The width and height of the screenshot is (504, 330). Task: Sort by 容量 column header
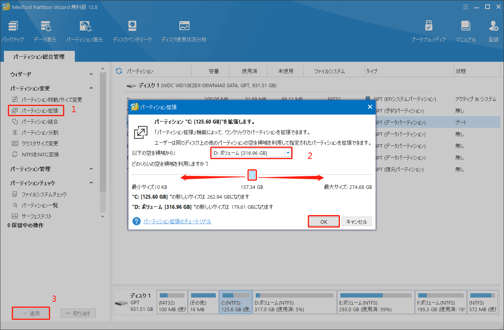214,71
